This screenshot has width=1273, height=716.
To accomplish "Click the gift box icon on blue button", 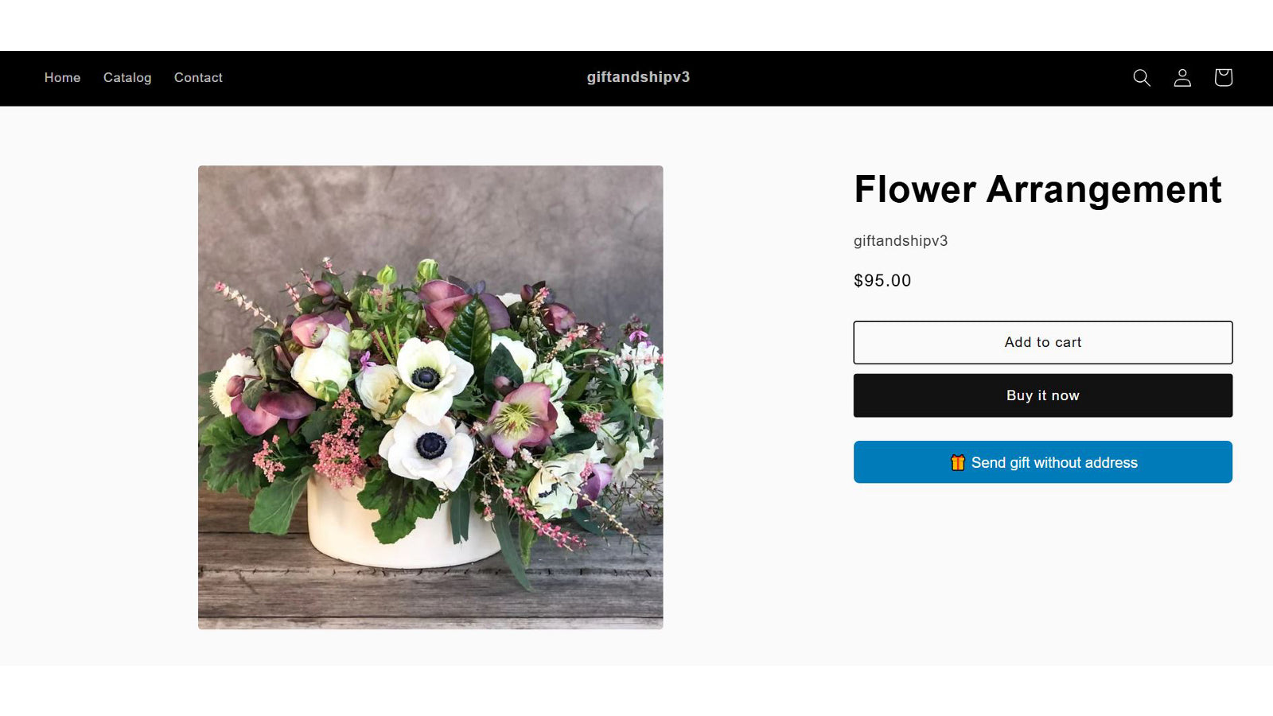I will click(x=957, y=462).
